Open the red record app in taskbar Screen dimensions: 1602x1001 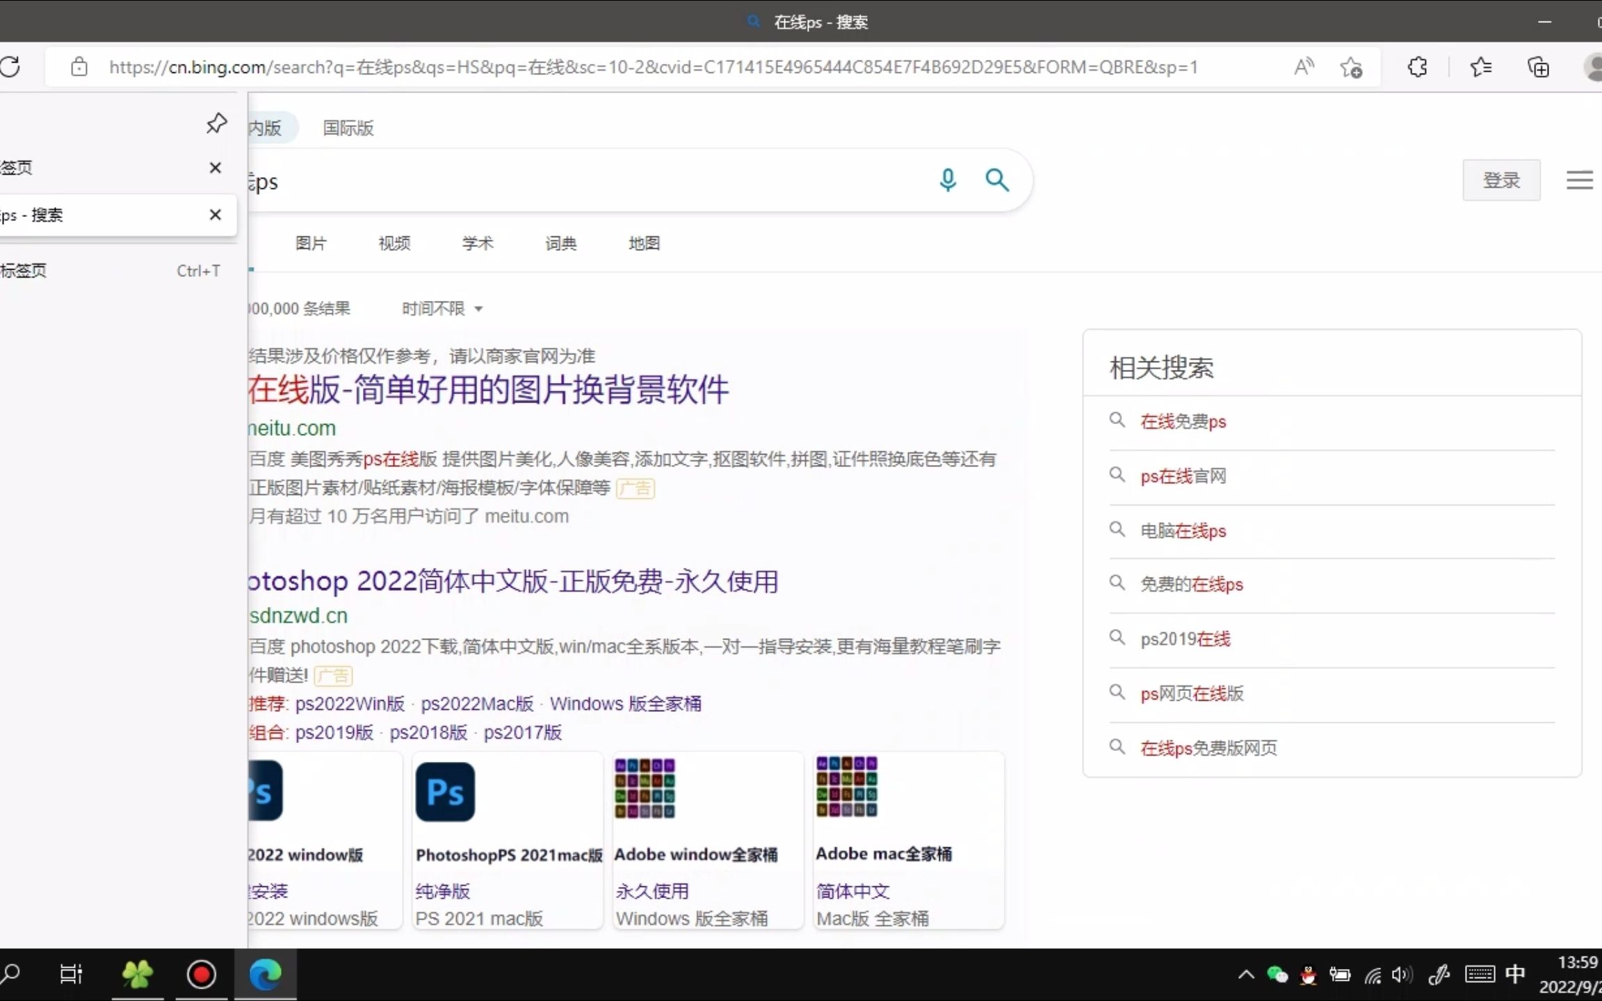click(x=202, y=974)
